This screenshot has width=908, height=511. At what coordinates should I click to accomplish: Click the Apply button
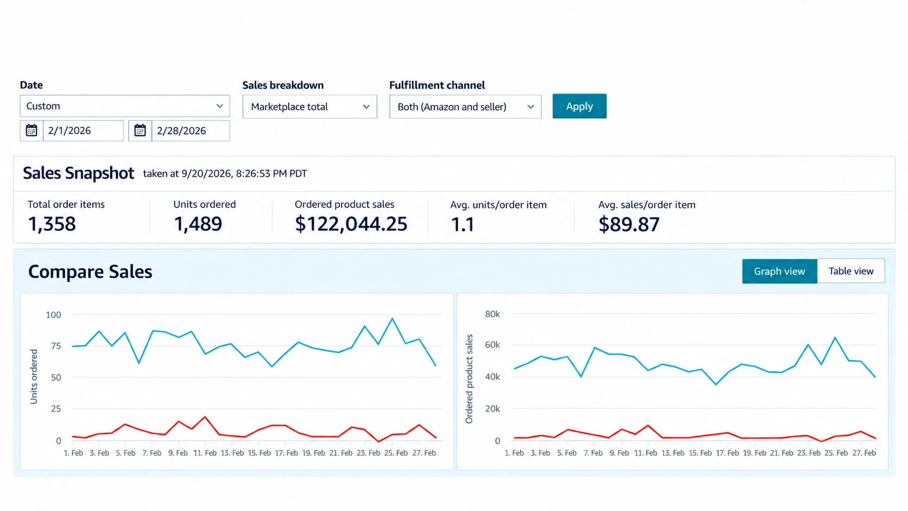point(579,106)
